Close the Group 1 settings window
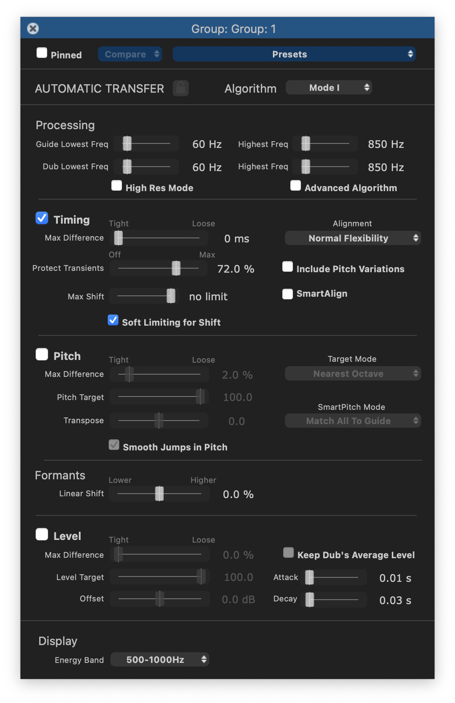Image resolution: width=455 pixels, height=703 pixels. [x=33, y=29]
